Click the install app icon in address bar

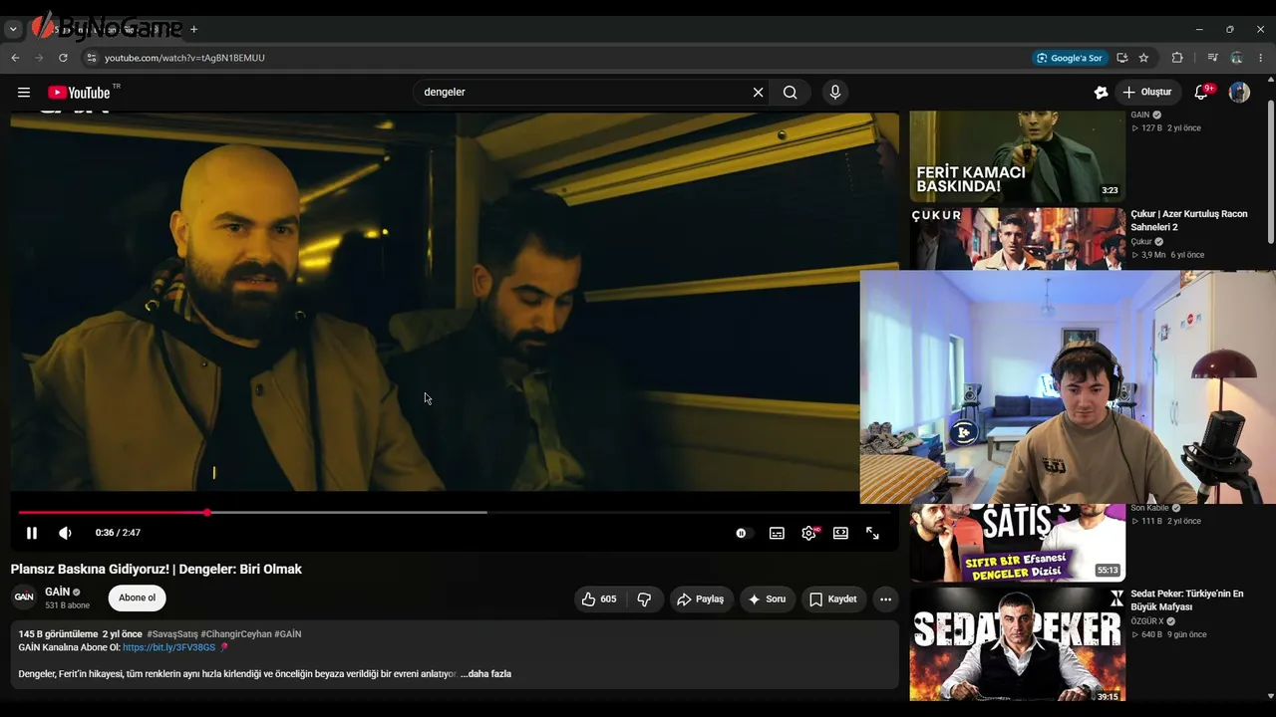click(1121, 58)
